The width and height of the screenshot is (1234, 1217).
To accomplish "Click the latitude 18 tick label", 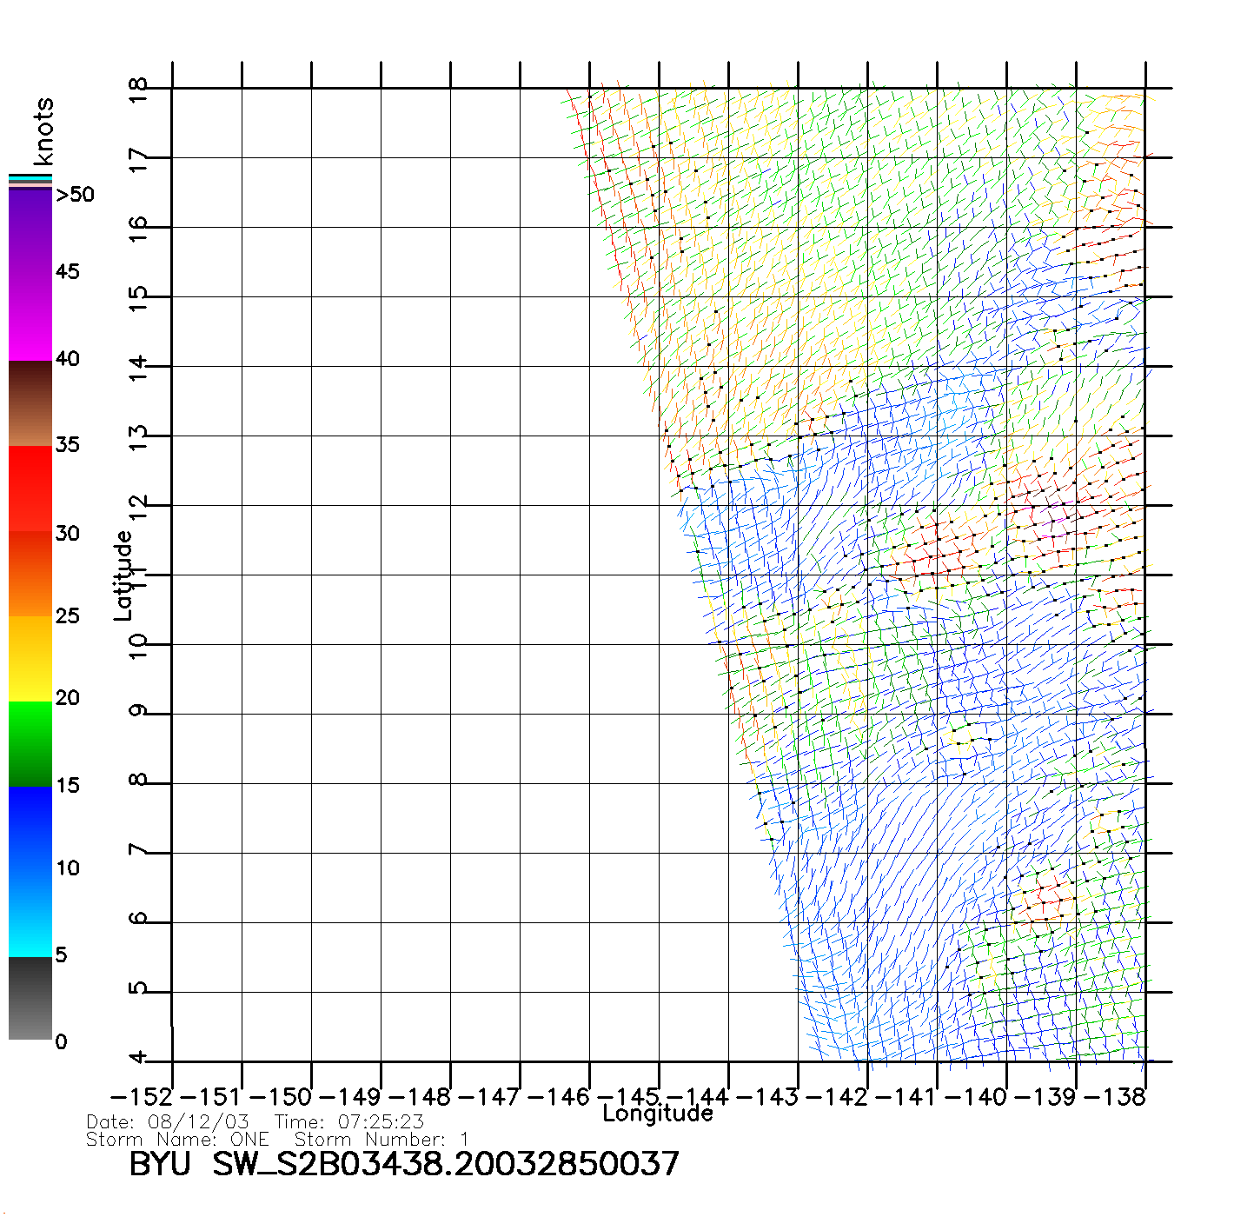I will pyautogui.click(x=139, y=89).
